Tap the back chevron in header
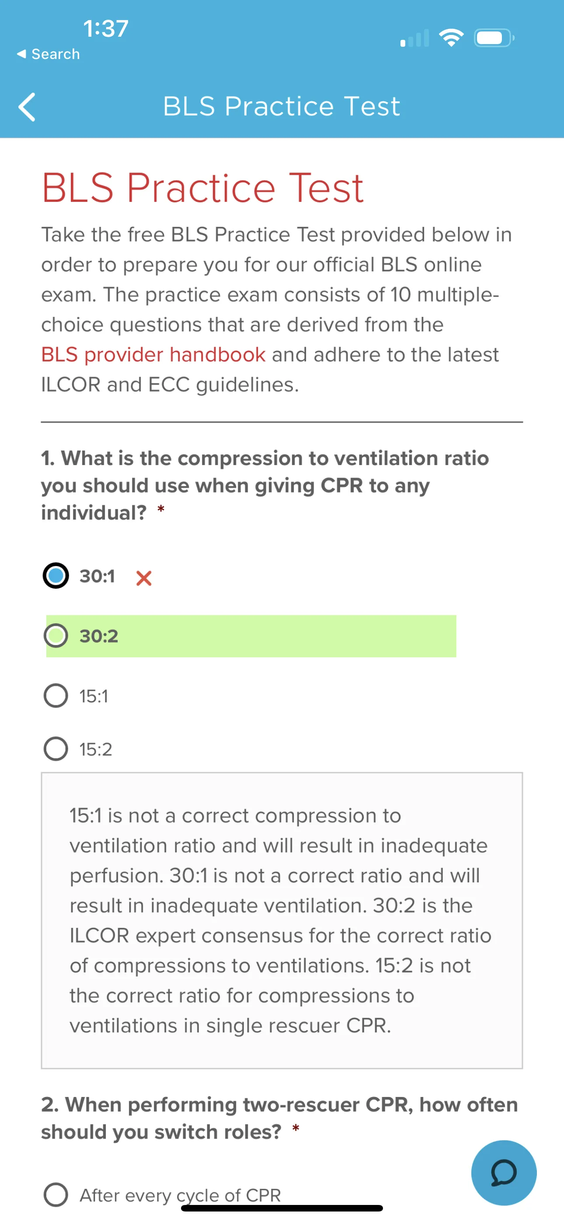The width and height of the screenshot is (564, 1222). point(27,107)
